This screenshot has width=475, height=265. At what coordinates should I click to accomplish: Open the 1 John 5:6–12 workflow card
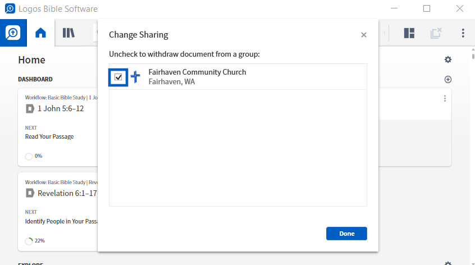[58, 127]
